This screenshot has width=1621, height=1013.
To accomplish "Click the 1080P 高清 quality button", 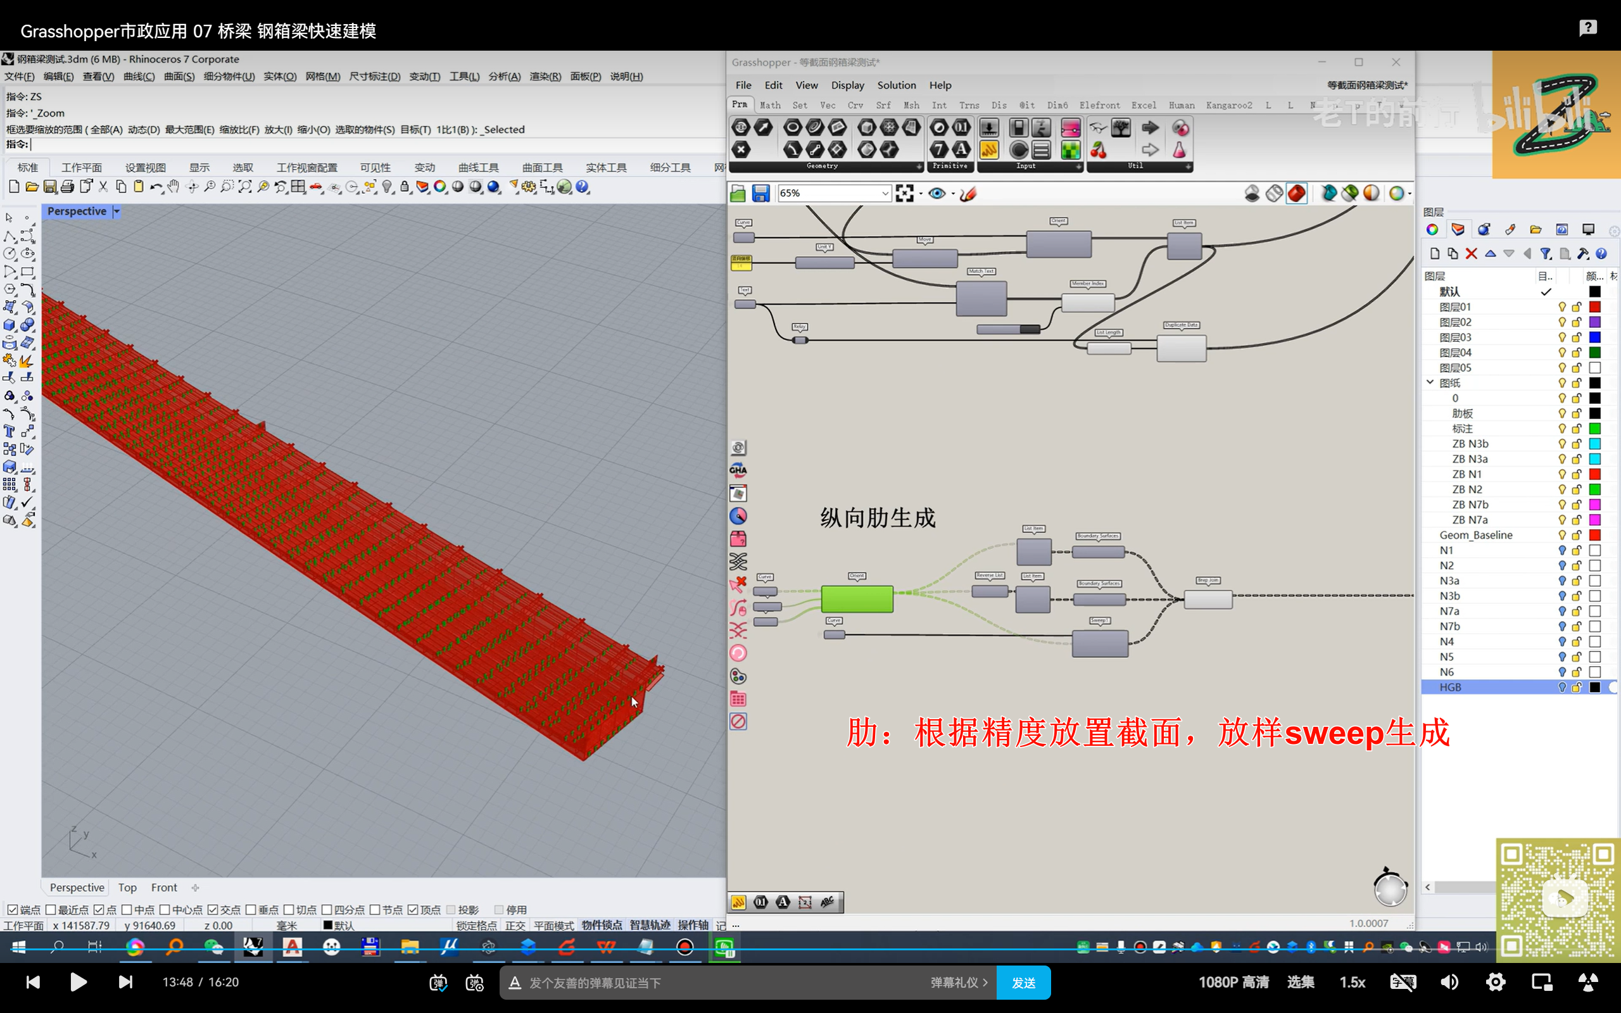I will (x=1233, y=982).
